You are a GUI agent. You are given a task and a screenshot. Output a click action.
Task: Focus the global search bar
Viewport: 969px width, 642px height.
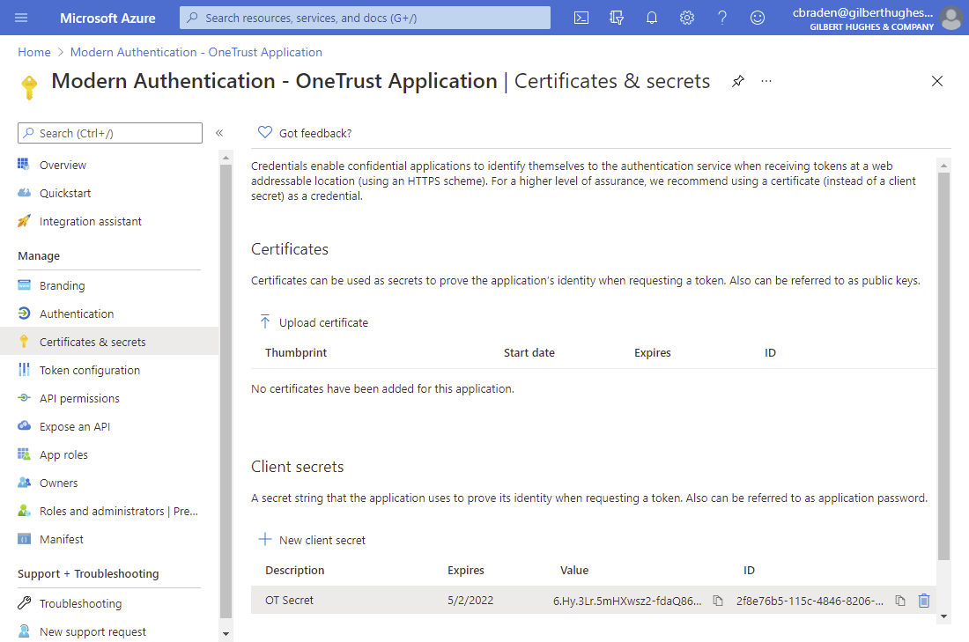365,18
